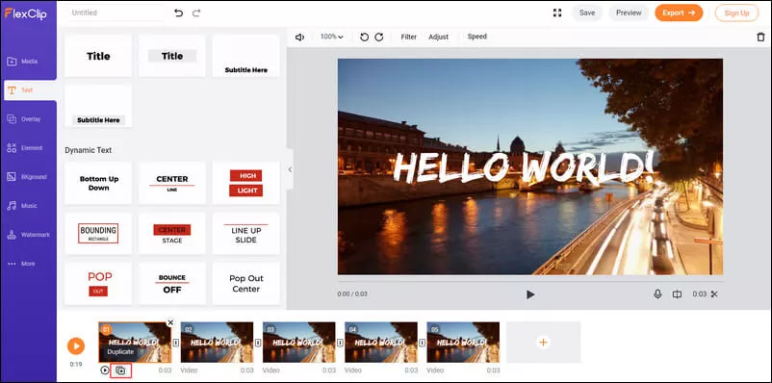The width and height of the screenshot is (772, 383).
Task: Play the whole storyboard with orange button
Action: click(76, 346)
